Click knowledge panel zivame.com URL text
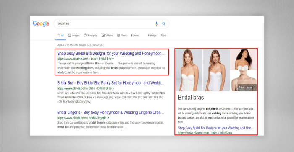294x152 pixels. (205, 133)
